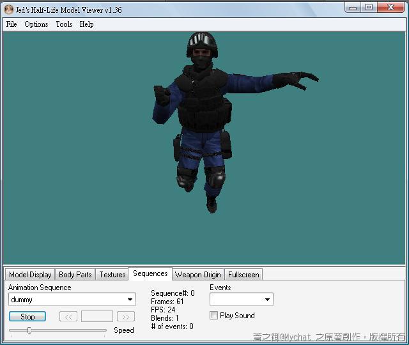Open the Tools menu
This screenshot has height=345, width=409.
coord(64,24)
